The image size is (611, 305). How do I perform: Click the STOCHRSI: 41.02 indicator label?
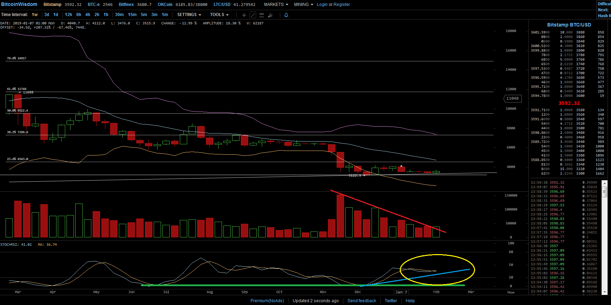(x=16, y=245)
